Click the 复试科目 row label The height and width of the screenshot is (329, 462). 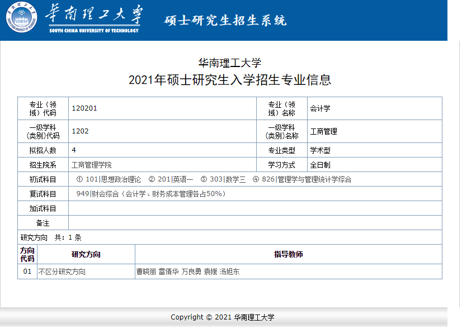click(43, 194)
